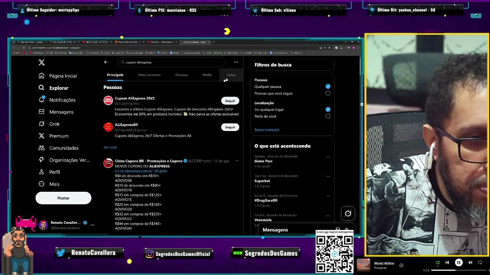Screen dimensions: 490x275
Task: Select the Qualquer pessoa radio option
Action: coord(328,87)
